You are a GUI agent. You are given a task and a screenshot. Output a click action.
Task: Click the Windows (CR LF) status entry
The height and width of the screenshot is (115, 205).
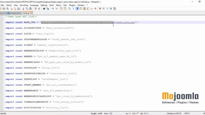[174, 113]
